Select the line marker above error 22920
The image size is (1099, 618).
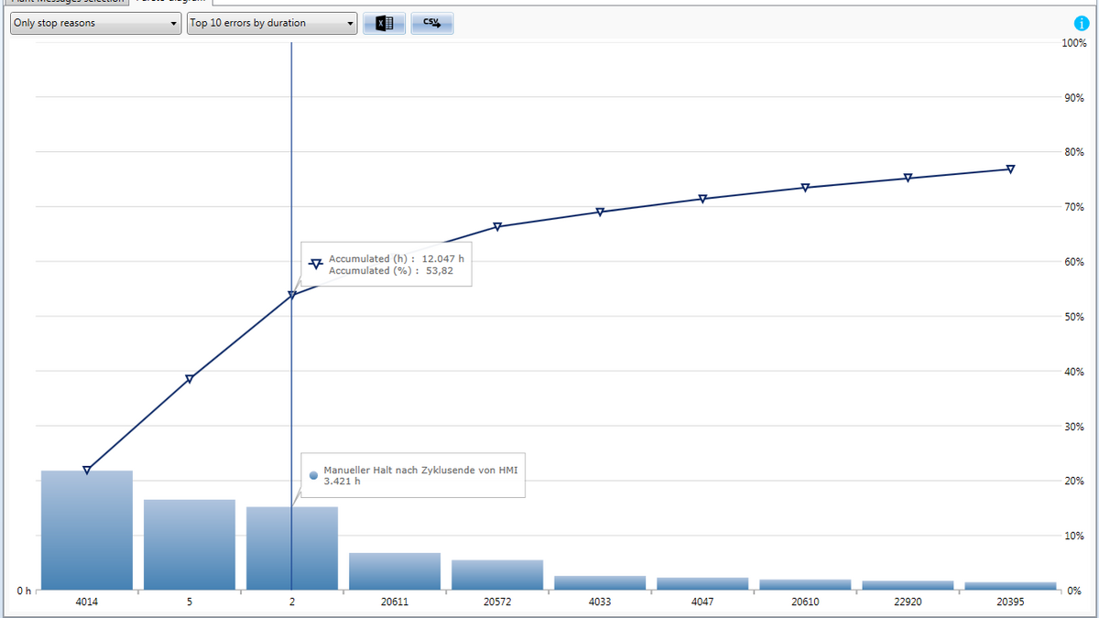click(908, 178)
